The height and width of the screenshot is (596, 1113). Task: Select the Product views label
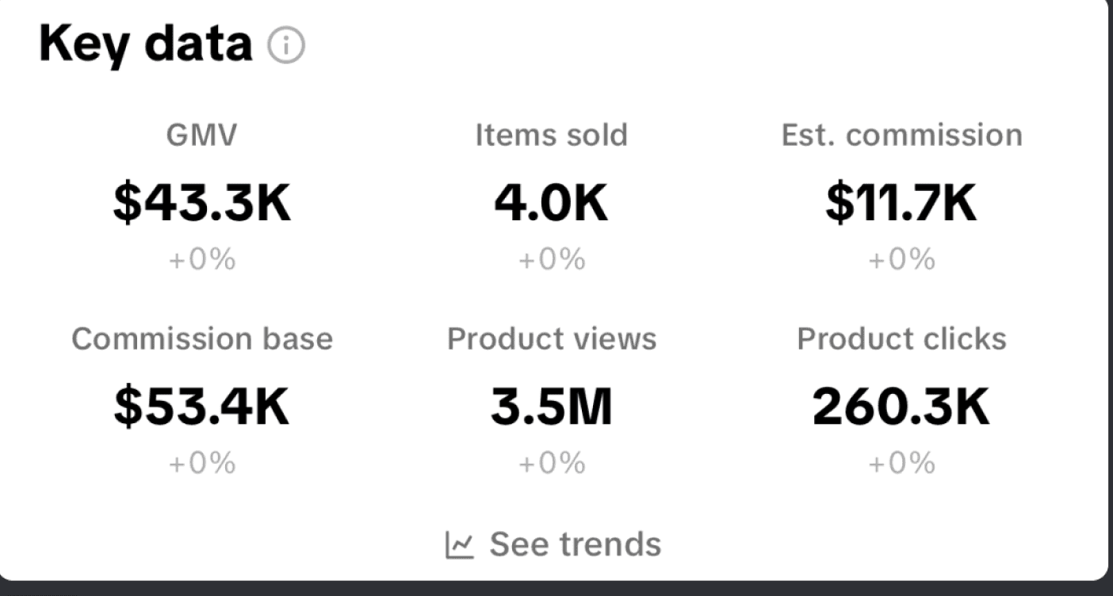(x=552, y=339)
